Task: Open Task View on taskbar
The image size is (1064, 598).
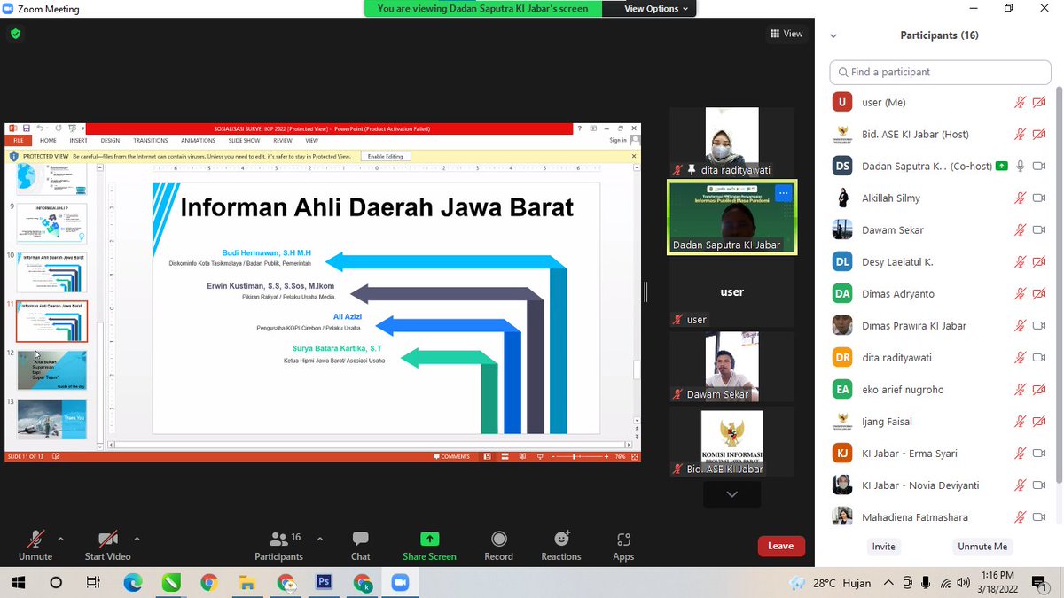Action: [93, 583]
